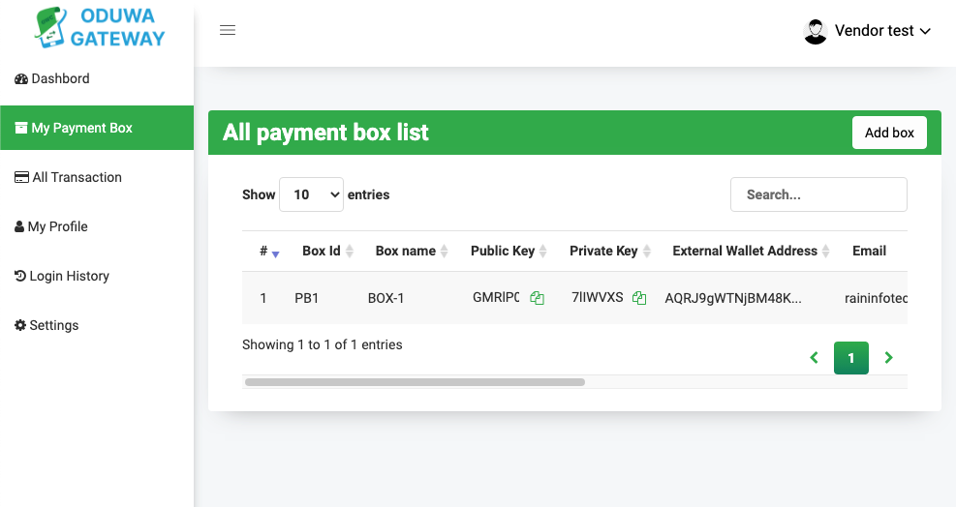This screenshot has width=956, height=507.
Task: Click the PB1 box id cell
Action: tap(307, 299)
